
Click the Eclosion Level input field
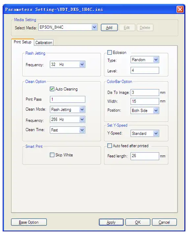(x=145, y=70)
